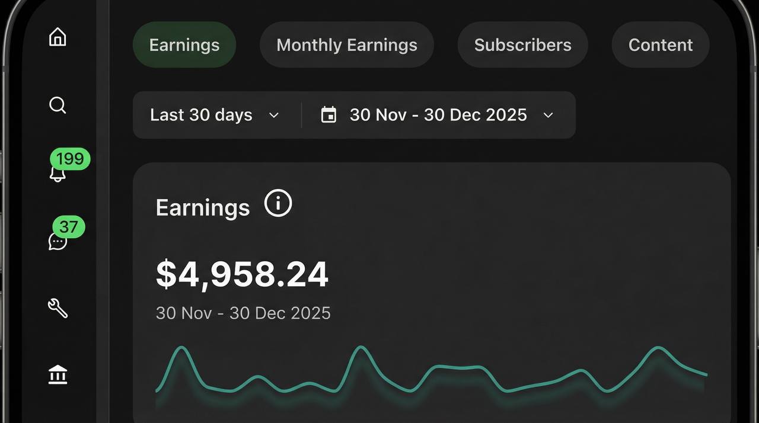This screenshot has height=423, width=759.
Task: Click the calendar icon in date picker
Action: (x=329, y=115)
